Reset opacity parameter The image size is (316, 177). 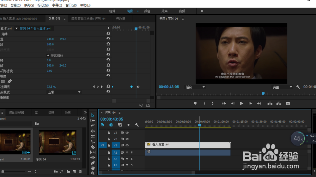pos(108,86)
